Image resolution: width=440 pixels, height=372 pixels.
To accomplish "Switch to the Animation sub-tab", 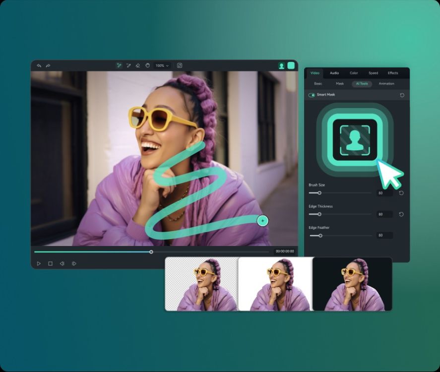I will 386,84.
